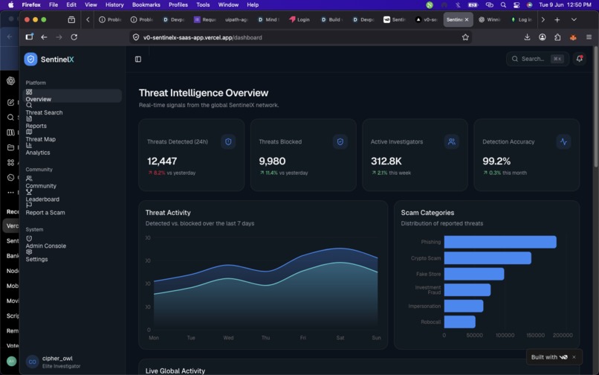Go back with the Firefox back arrow
The height and width of the screenshot is (375, 599).
(x=44, y=37)
